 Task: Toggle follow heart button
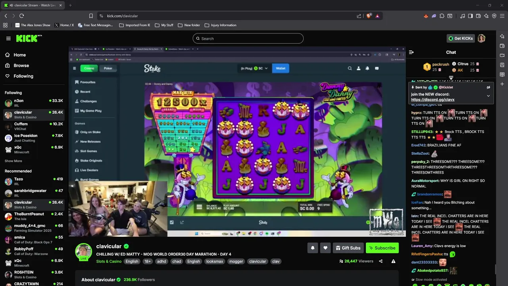click(325, 248)
